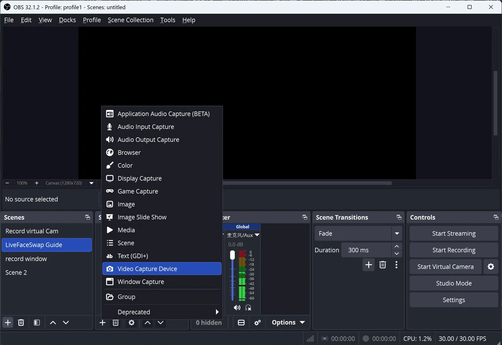Pop out the Audio Mixer dock

tap(305, 217)
